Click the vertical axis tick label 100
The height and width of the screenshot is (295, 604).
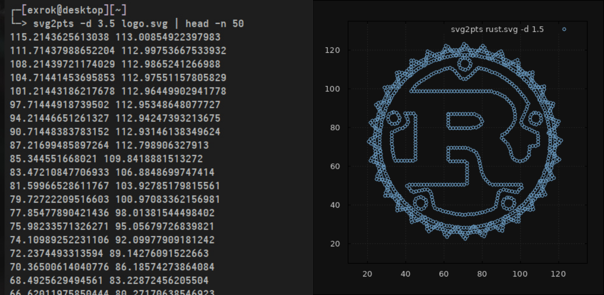pos(332,89)
